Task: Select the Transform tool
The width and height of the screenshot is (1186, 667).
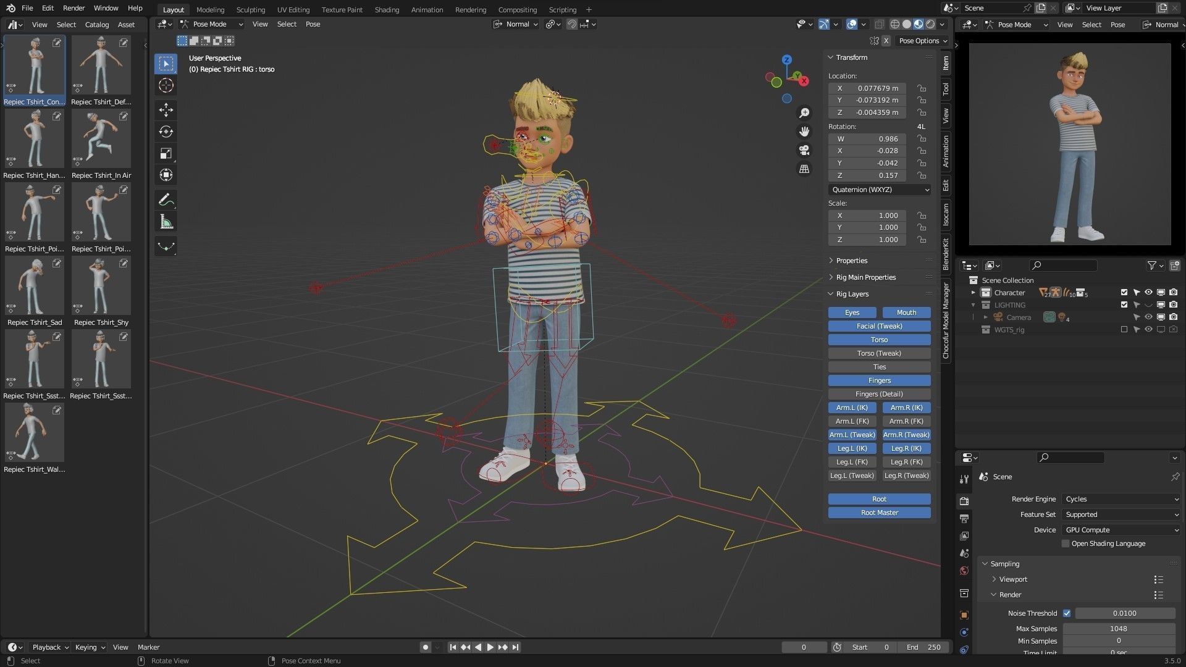Action: (x=166, y=175)
